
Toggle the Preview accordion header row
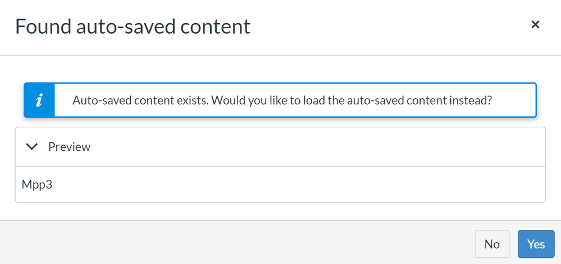point(280,146)
